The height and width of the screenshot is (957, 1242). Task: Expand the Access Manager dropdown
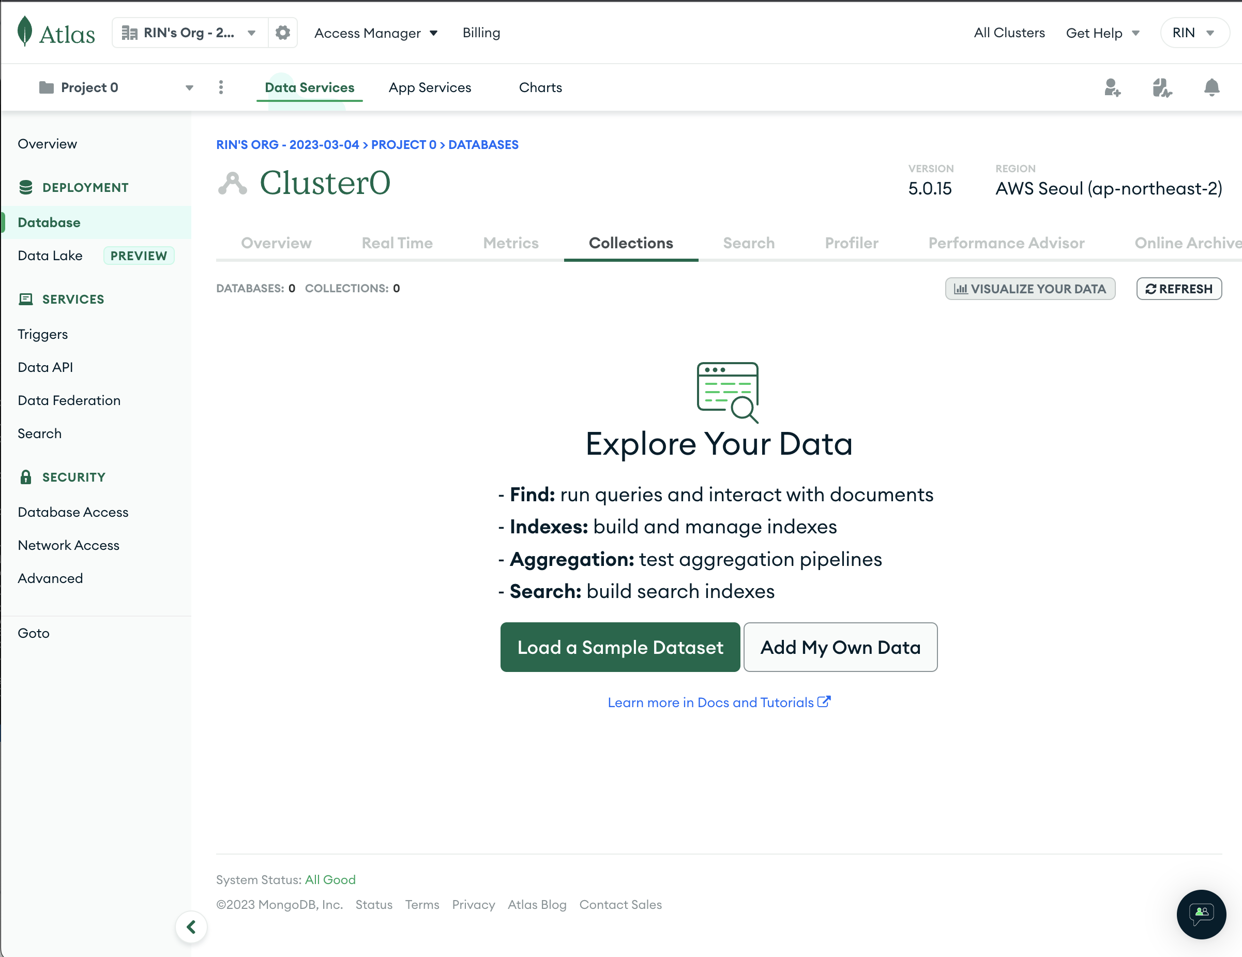pos(376,33)
